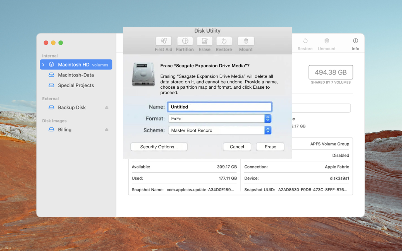
Task: Open the Partition tool
Action: click(x=185, y=41)
